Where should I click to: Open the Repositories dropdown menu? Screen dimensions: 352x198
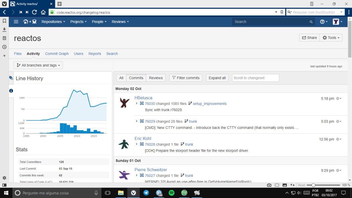[x=53, y=22]
